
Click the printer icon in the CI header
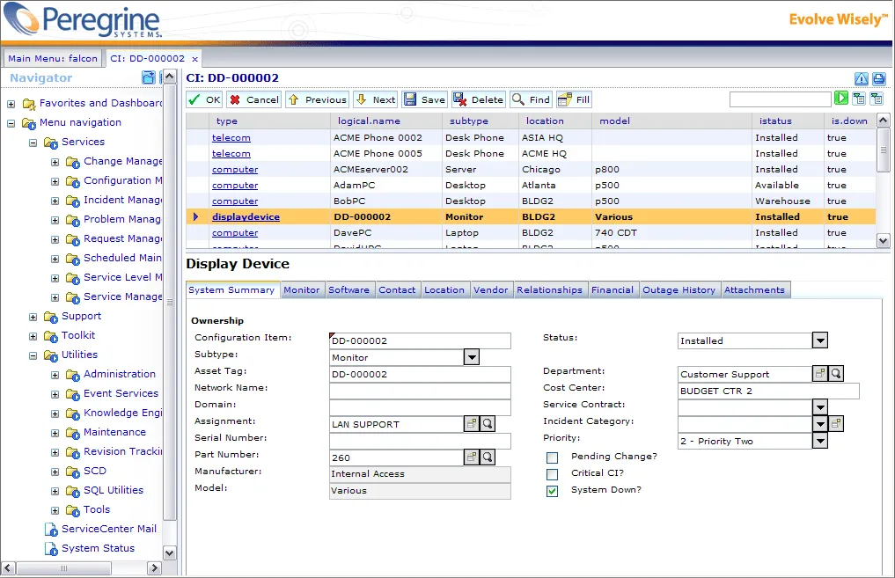[879, 79]
